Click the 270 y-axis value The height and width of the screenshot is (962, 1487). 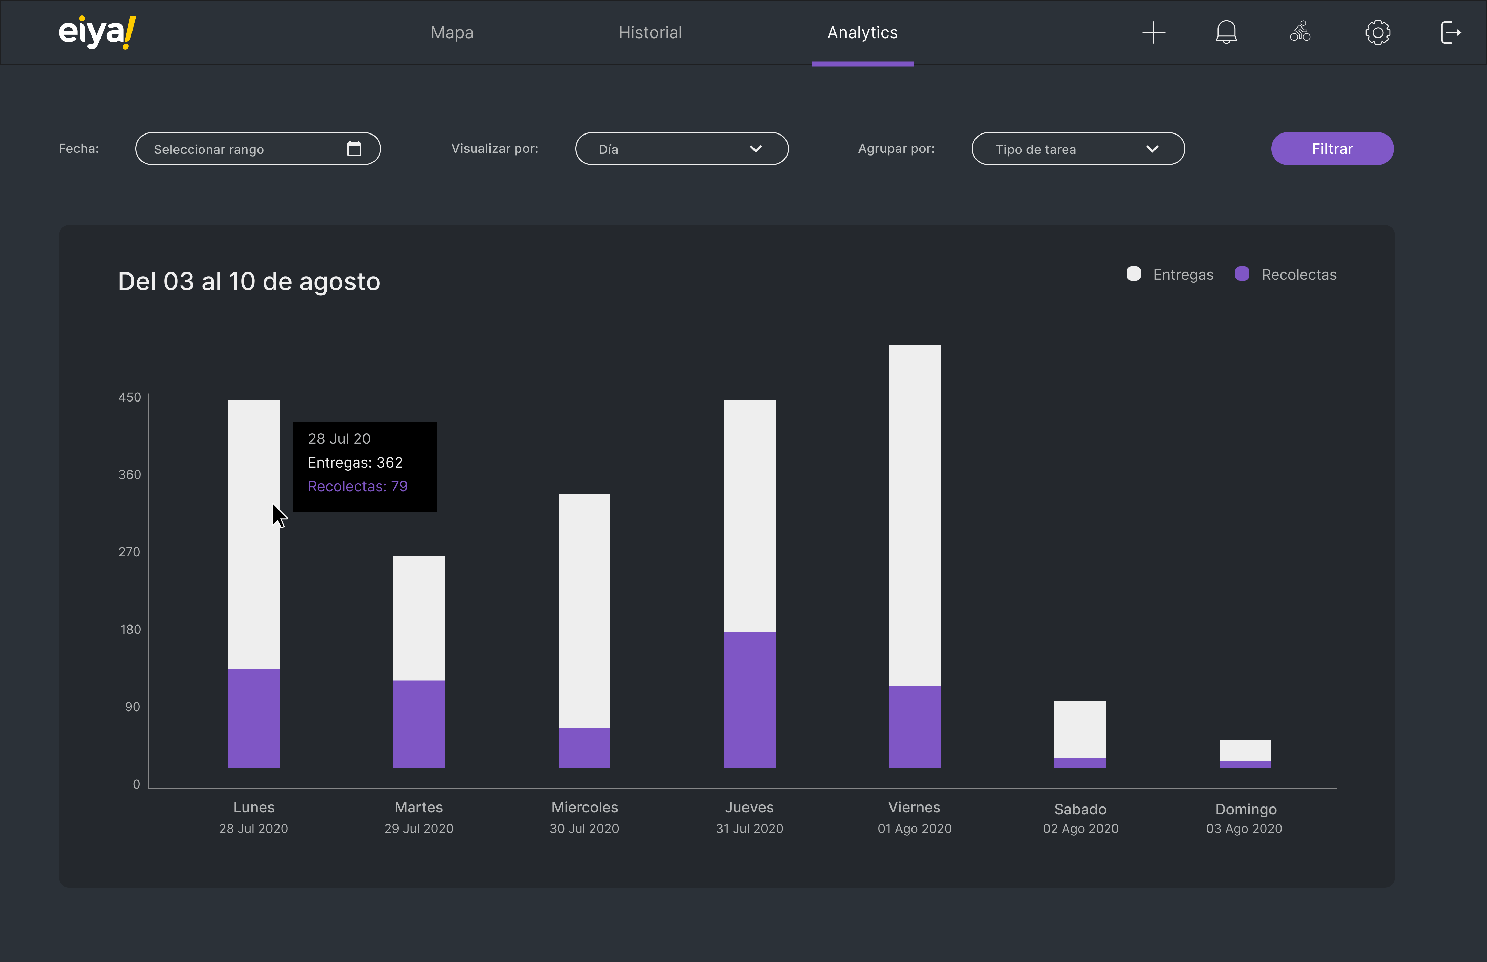(x=129, y=552)
